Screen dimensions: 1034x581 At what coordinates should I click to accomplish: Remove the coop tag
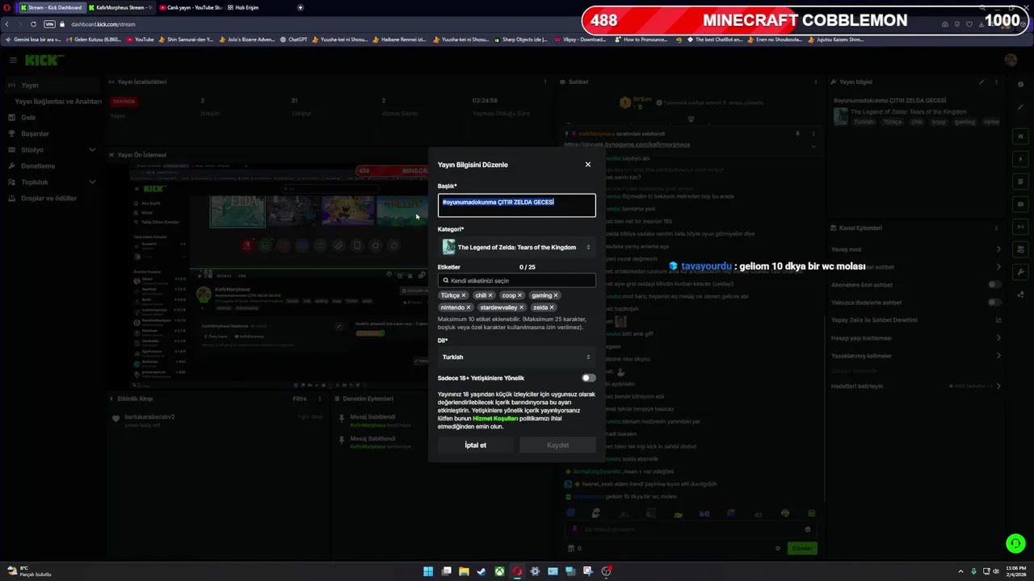(519, 295)
